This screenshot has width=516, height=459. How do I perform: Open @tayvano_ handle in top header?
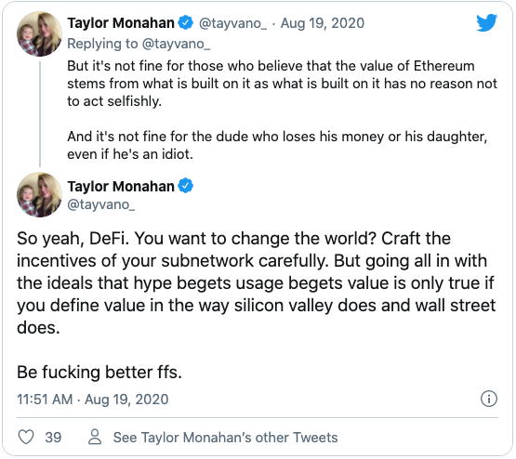[232, 23]
